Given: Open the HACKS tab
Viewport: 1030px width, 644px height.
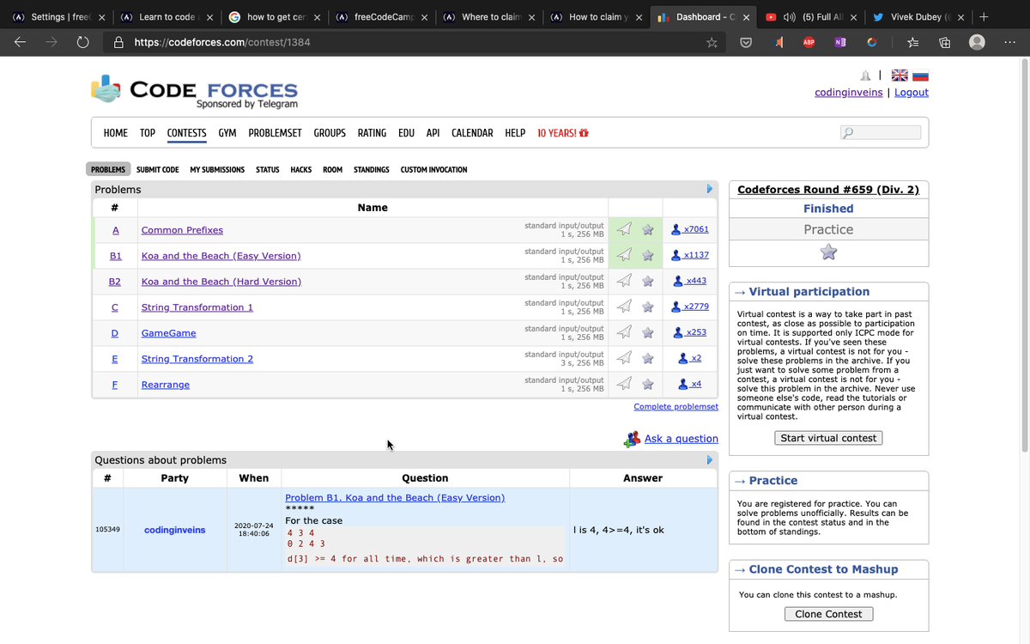Looking at the screenshot, I should tap(301, 169).
